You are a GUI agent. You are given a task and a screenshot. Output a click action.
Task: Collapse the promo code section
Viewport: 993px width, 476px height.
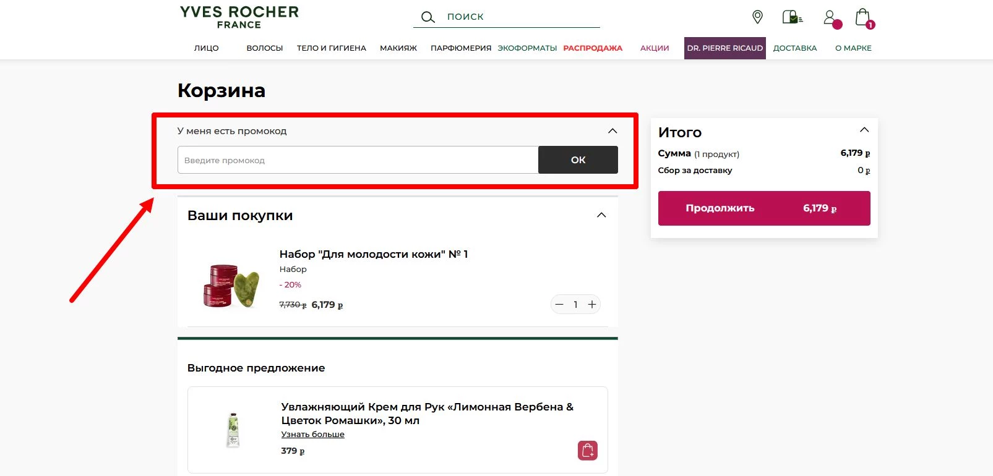click(612, 131)
